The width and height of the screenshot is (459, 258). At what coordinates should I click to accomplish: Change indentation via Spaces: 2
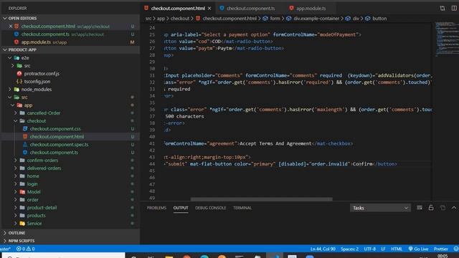pos(349,249)
